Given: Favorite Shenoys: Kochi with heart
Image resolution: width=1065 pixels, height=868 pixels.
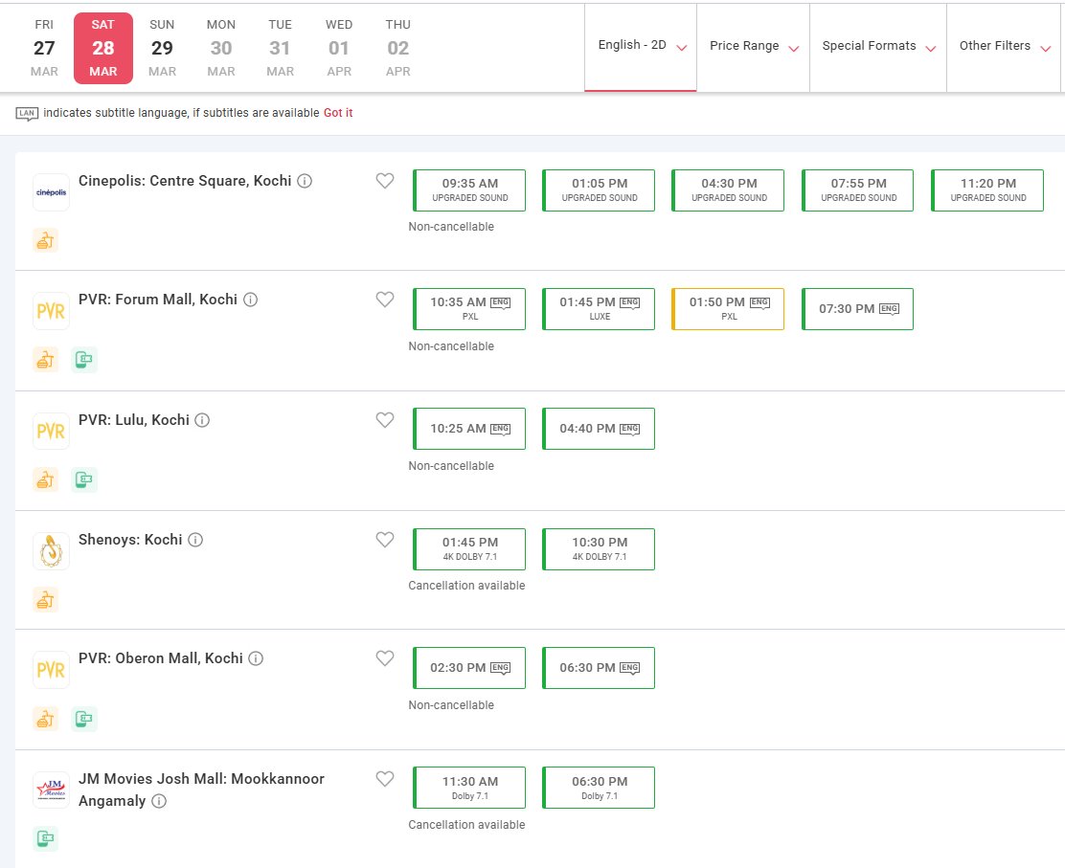Looking at the screenshot, I should pyautogui.click(x=385, y=540).
